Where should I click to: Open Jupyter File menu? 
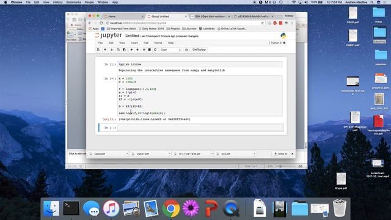[100, 43]
